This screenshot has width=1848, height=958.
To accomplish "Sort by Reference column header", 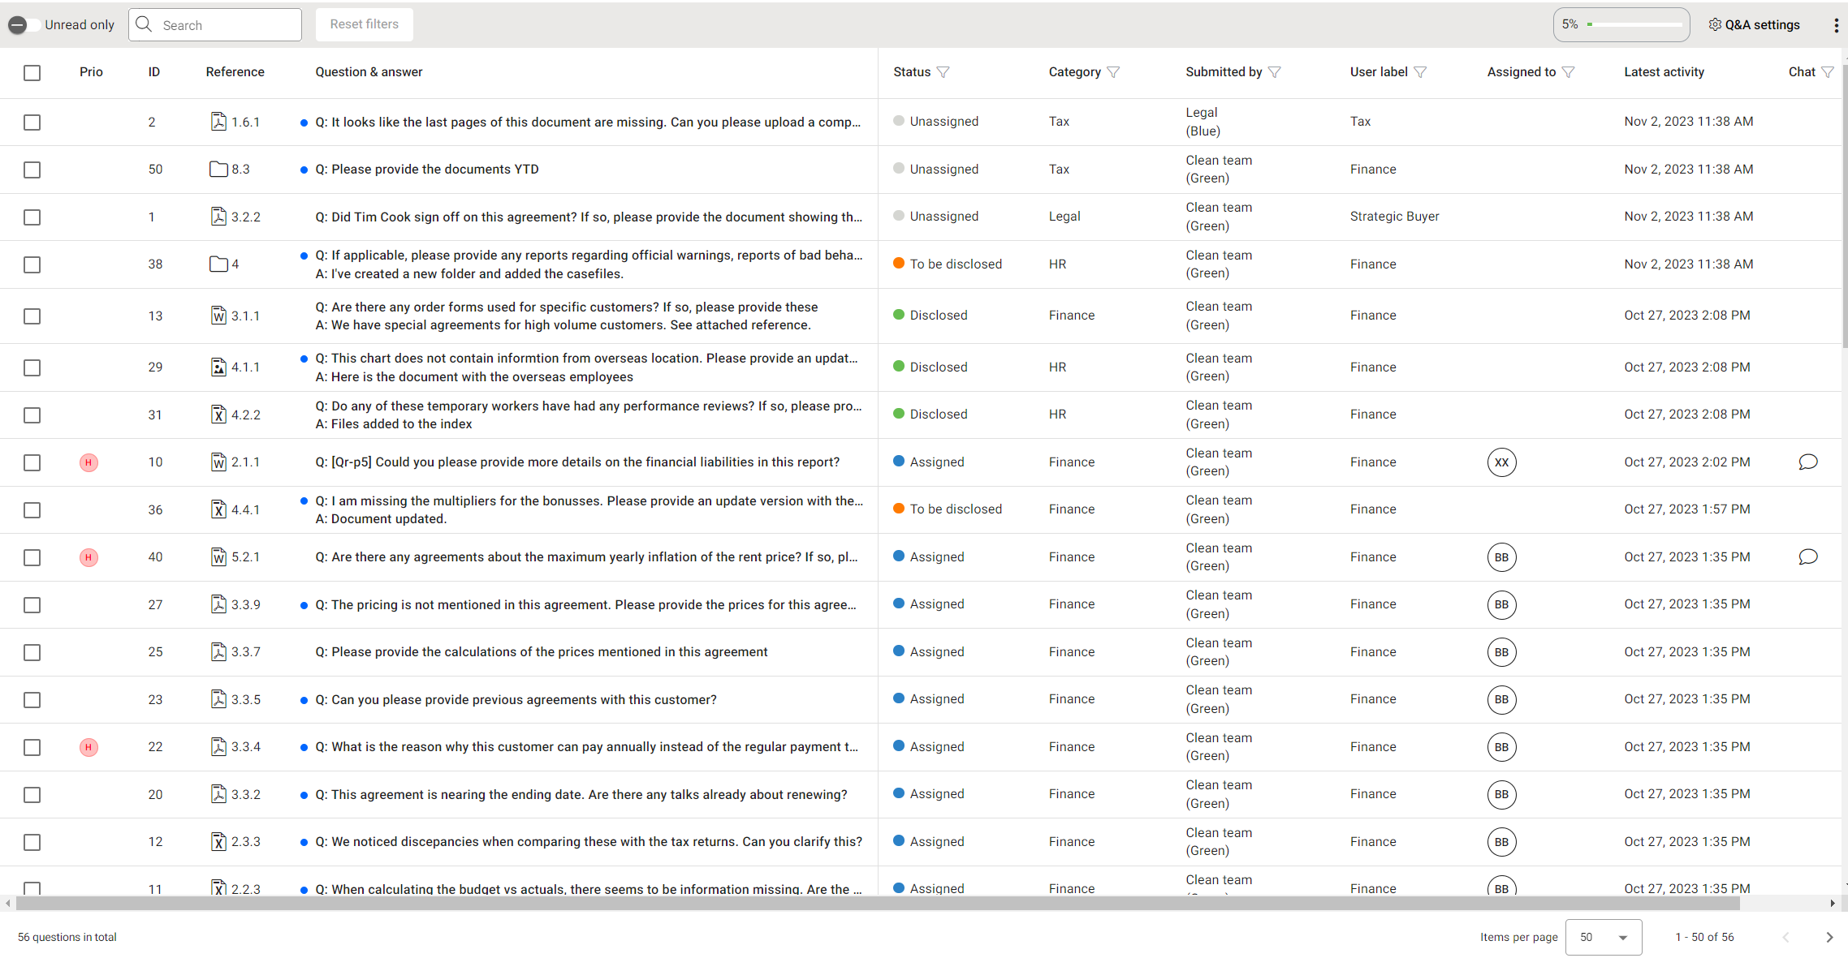I will tap(235, 72).
